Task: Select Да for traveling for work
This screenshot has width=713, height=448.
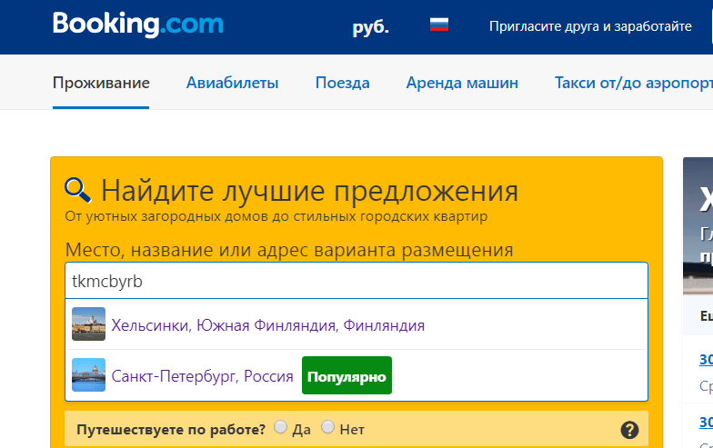Action: click(x=280, y=427)
